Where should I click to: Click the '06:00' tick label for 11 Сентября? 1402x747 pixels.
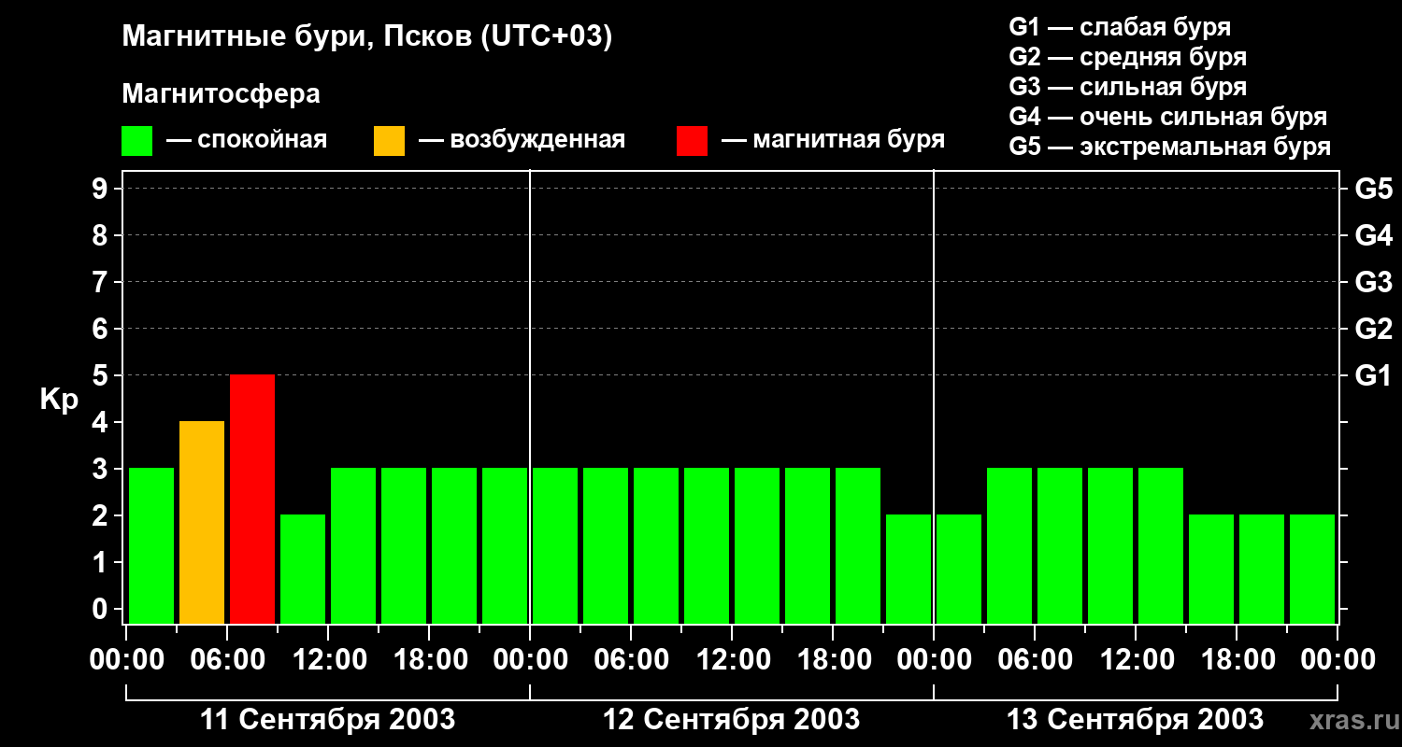pyautogui.click(x=227, y=659)
